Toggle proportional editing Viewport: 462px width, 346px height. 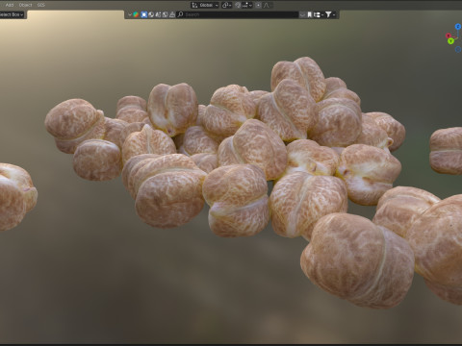coord(258,5)
